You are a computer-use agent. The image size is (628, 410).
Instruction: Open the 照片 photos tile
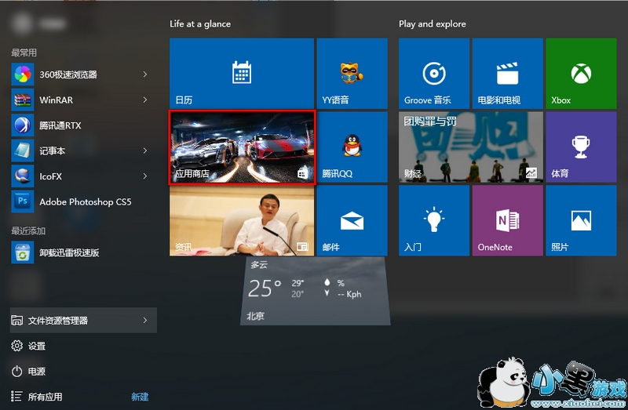coord(581,220)
